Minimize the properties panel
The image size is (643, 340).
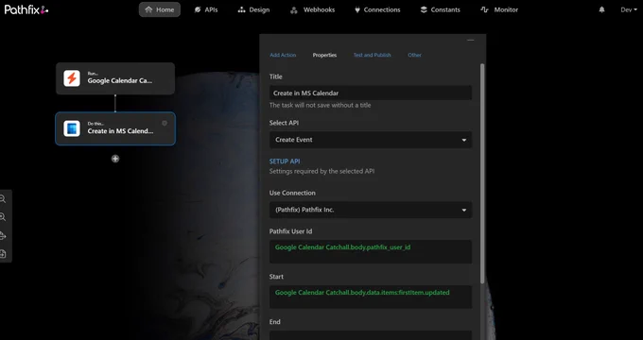tap(470, 41)
